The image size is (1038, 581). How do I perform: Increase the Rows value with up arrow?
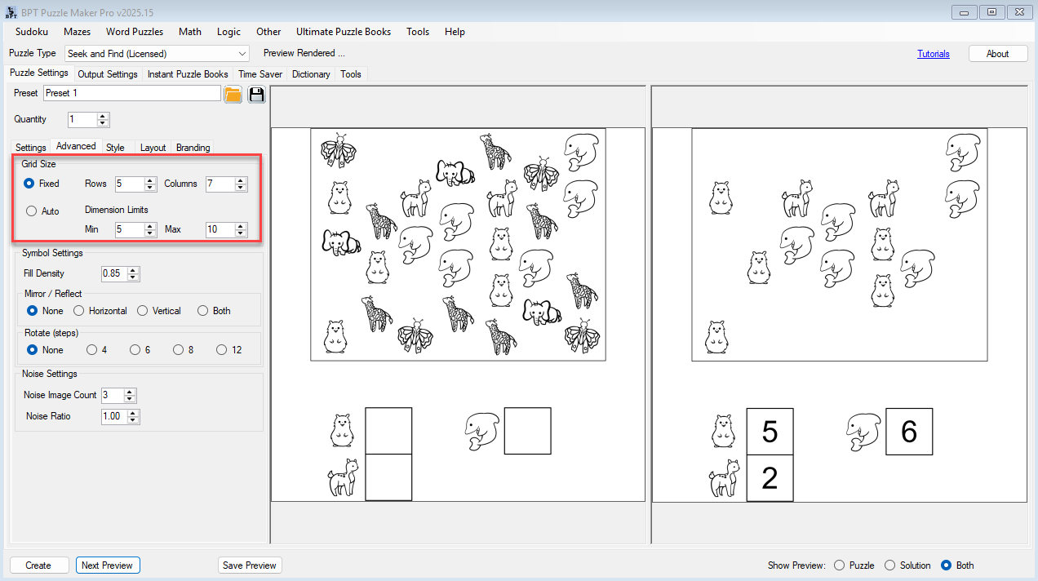[150, 180]
